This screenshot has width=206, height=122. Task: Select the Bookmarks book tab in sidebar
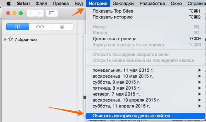18,27
